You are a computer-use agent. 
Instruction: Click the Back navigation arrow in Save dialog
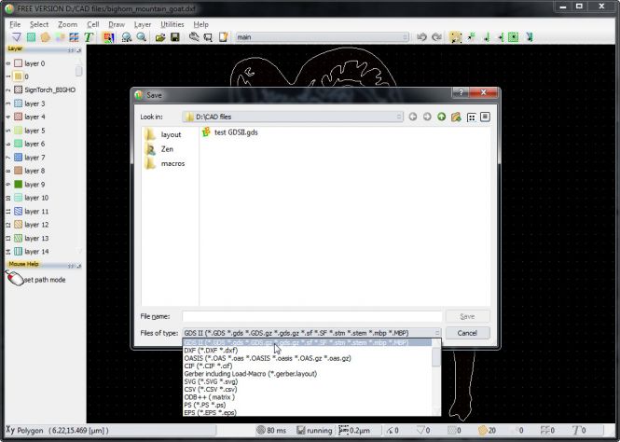coord(412,117)
